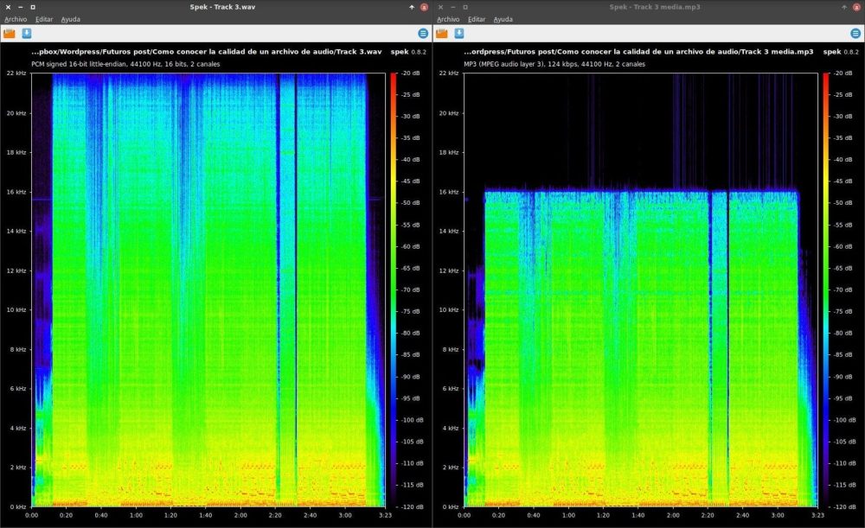Click the Spek - Track 3.wav title bar text

pyautogui.click(x=221, y=7)
